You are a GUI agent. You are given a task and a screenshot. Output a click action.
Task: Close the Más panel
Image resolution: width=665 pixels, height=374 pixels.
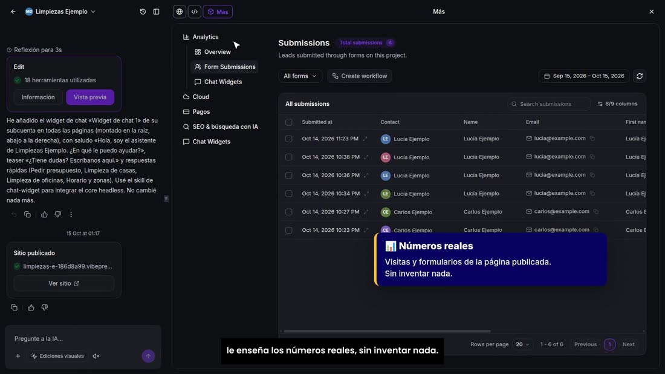point(652,12)
